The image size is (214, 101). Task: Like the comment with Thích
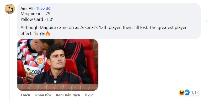click(x=25, y=95)
